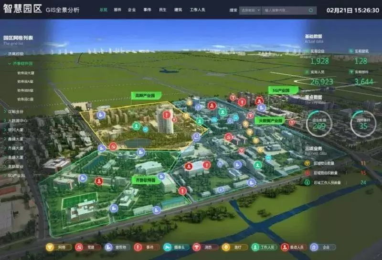
Task: Click the 3,644 components count value
Action: (x=364, y=81)
